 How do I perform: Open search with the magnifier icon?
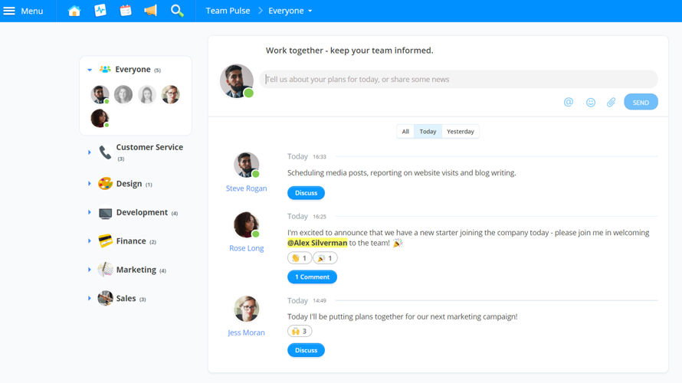pyautogui.click(x=177, y=11)
